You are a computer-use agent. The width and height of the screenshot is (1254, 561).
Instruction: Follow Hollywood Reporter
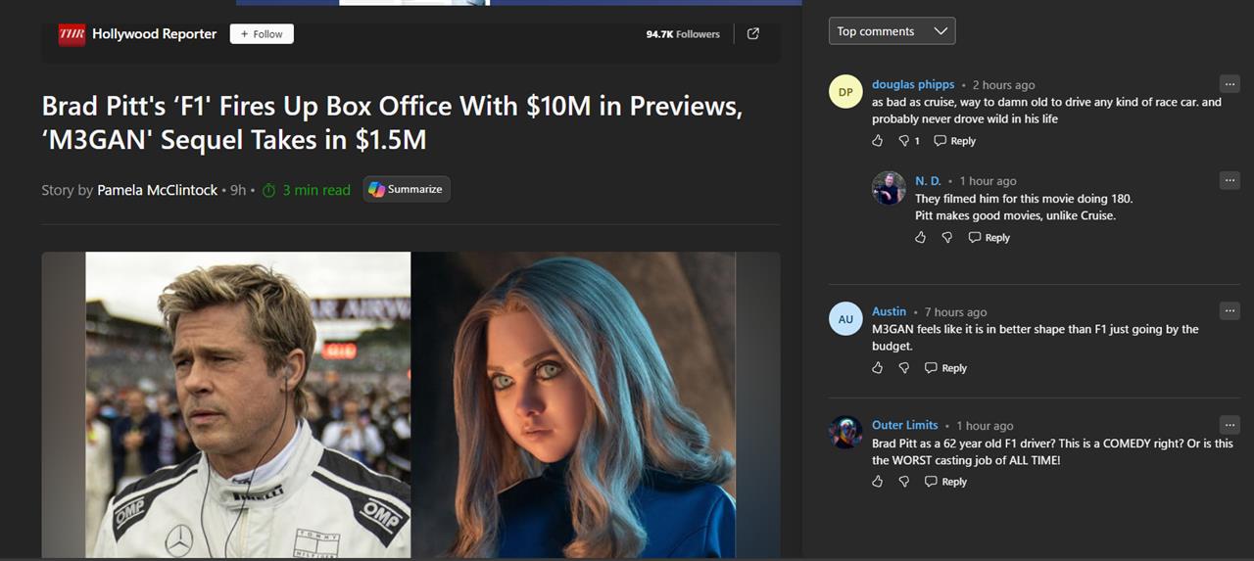[262, 34]
